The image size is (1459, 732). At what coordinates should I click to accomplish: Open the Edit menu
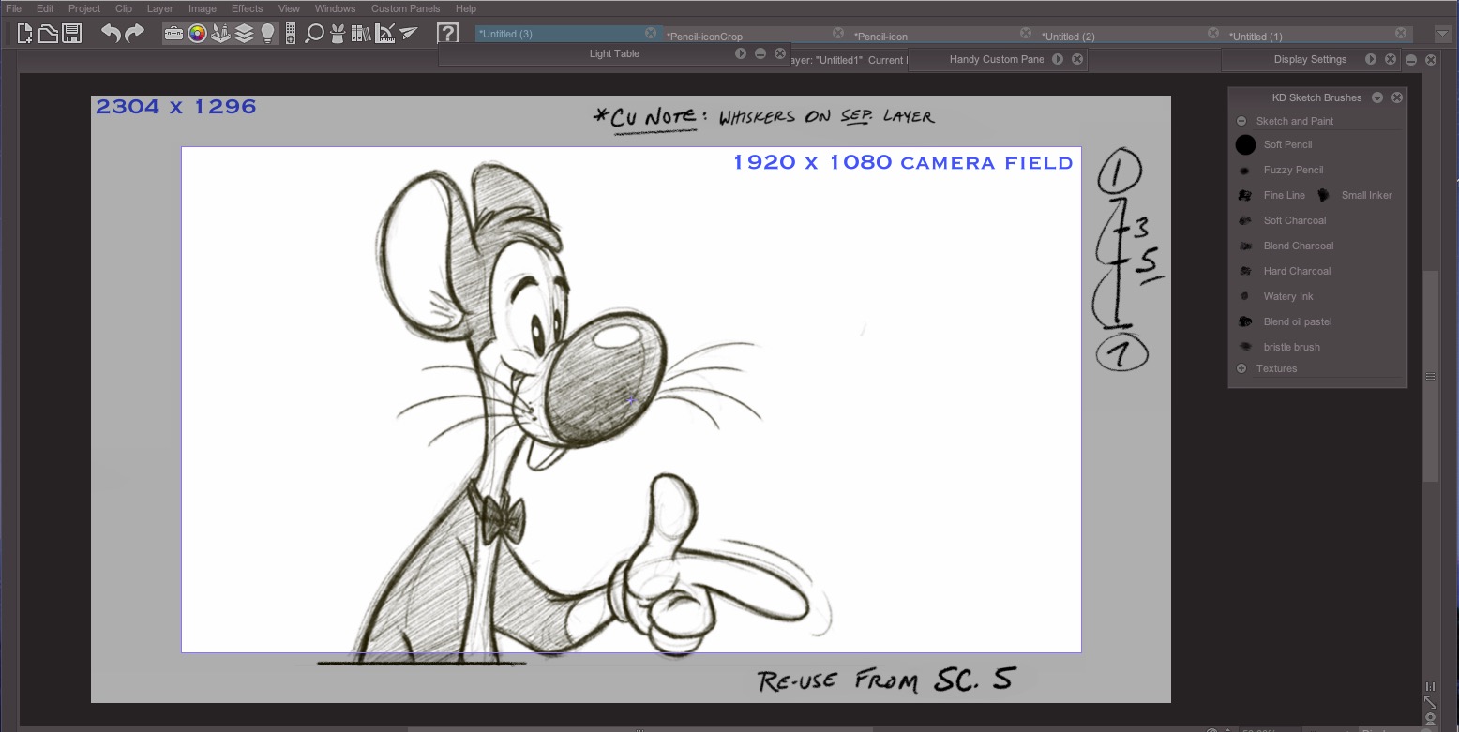coord(45,8)
